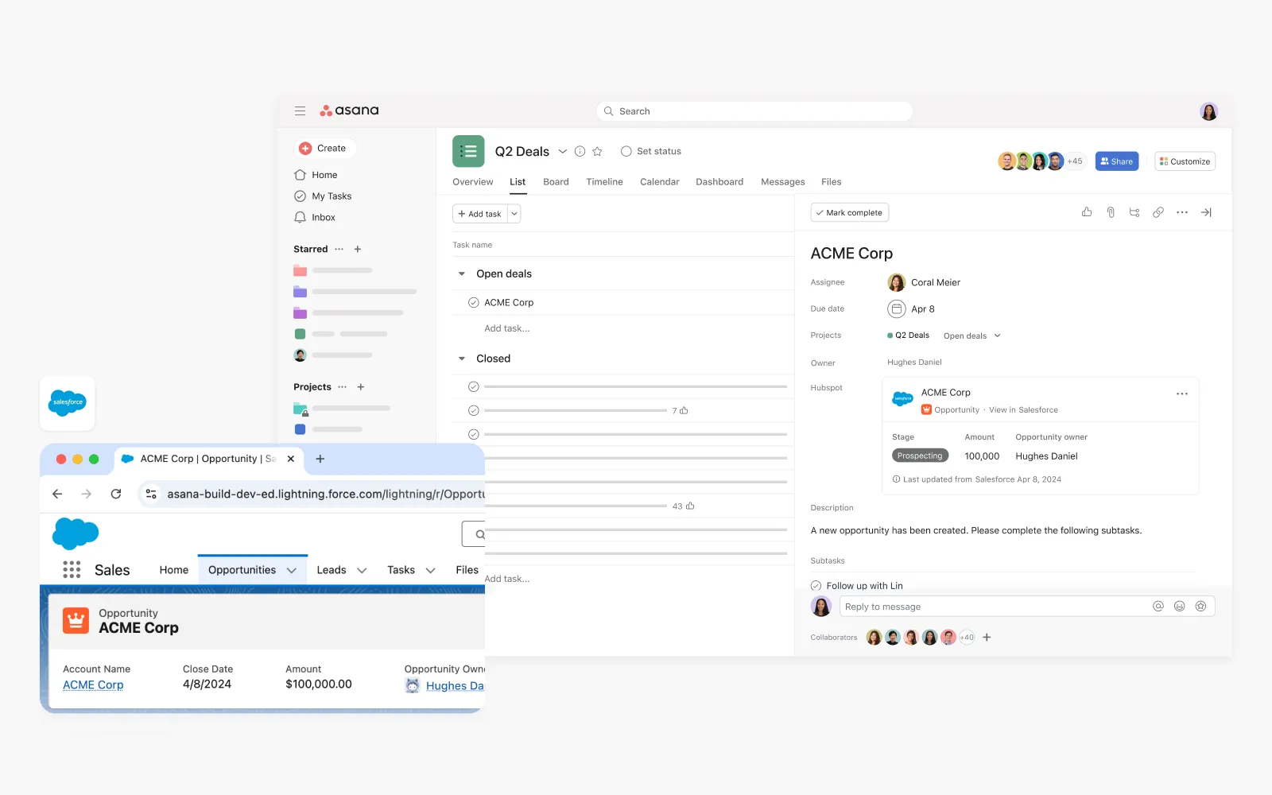The width and height of the screenshot is (1272, 795).
Task: Click the Asana search field
Action: (754, 111)
